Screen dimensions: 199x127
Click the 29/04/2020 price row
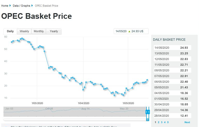[172, 110]
